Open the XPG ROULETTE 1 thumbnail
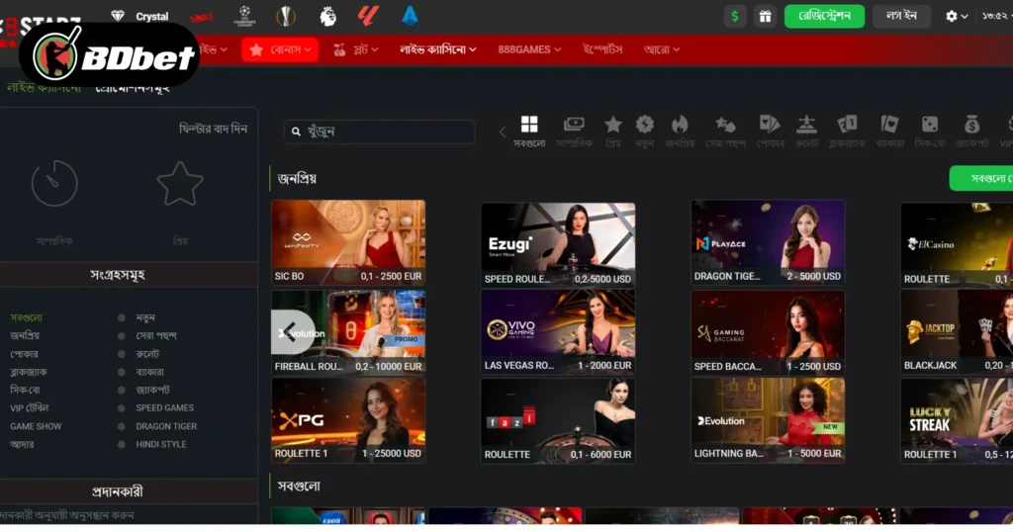Image resolution: width=1013 pixels, height=532 pixels. [x=348, y=420]
